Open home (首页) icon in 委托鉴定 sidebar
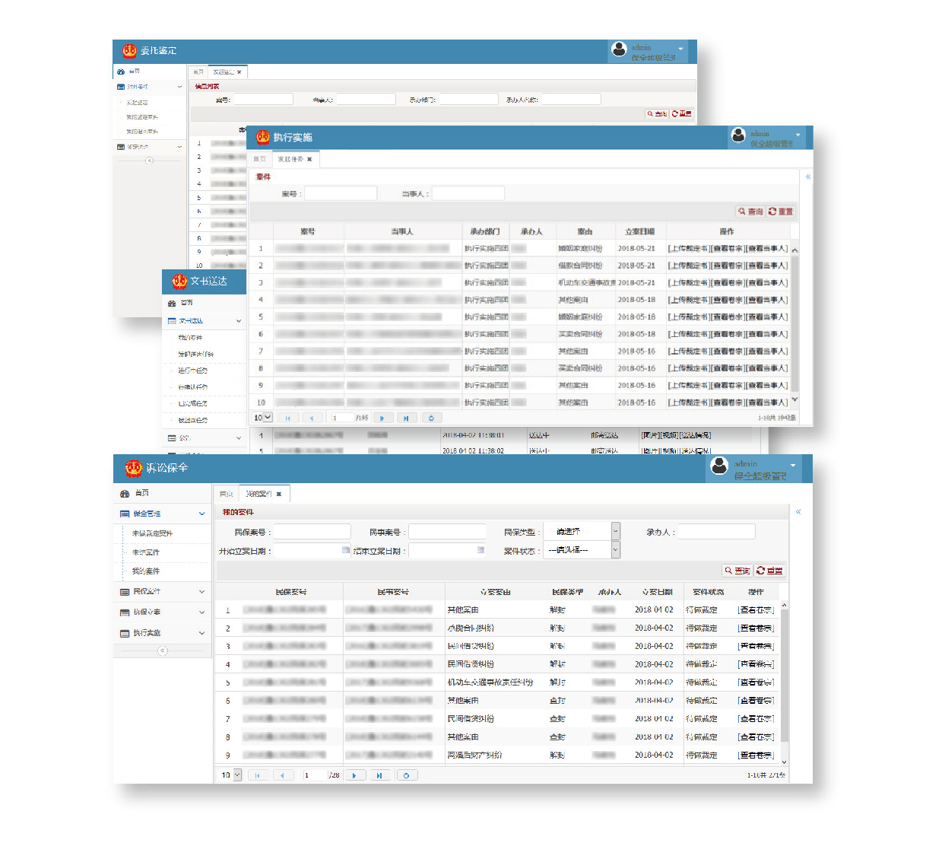The height and width of the screenshot is (859, 926). coord(121,72)
